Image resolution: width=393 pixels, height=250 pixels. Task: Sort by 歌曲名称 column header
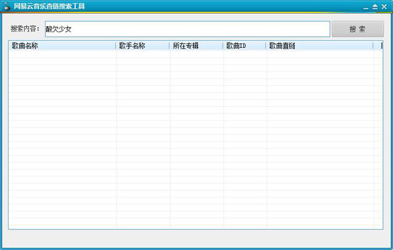click(62, 46)
